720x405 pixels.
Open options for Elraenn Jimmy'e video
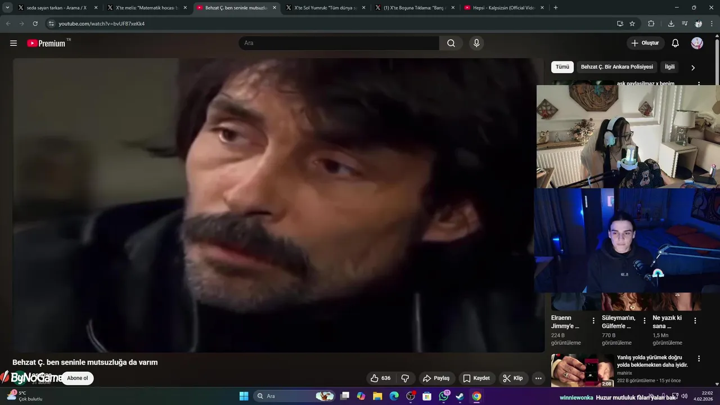pyautogui.click(x=593, y=321)
